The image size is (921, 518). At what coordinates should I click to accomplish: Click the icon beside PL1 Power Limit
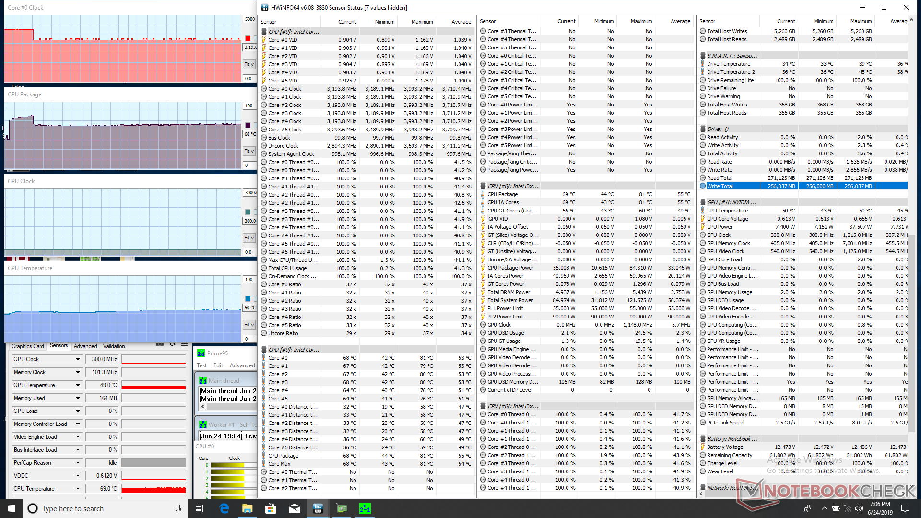point(483,308)
